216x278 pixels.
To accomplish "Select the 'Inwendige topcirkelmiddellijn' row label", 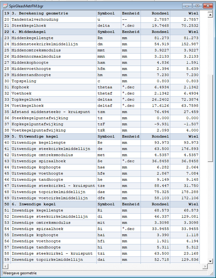I will click(47, 260).
